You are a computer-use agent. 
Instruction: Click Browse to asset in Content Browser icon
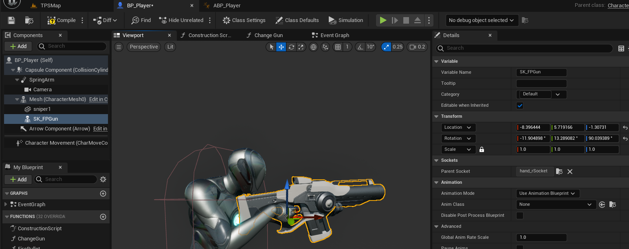[29, 20]
